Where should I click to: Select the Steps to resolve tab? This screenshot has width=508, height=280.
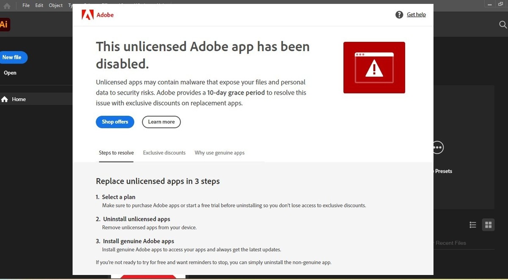116,153
